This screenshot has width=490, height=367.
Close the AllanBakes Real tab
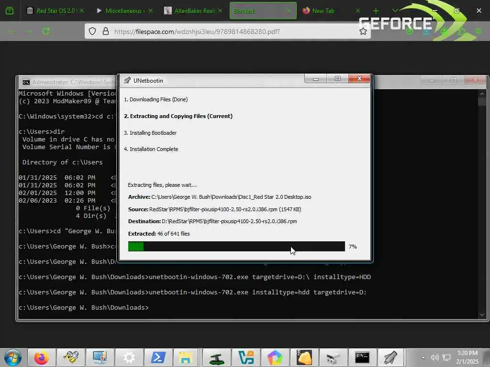(x=220, y=11)
